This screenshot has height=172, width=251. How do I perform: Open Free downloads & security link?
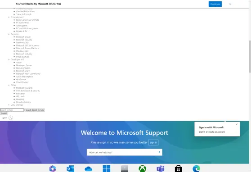28,91
